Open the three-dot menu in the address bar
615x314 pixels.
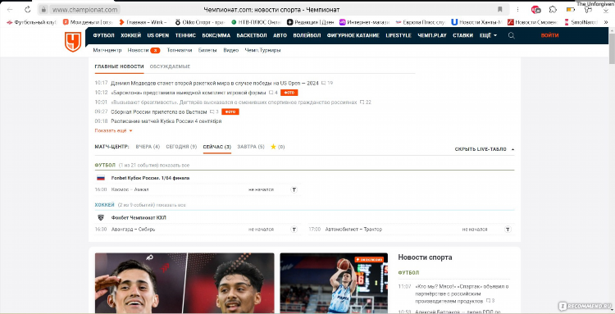(518, 9)
